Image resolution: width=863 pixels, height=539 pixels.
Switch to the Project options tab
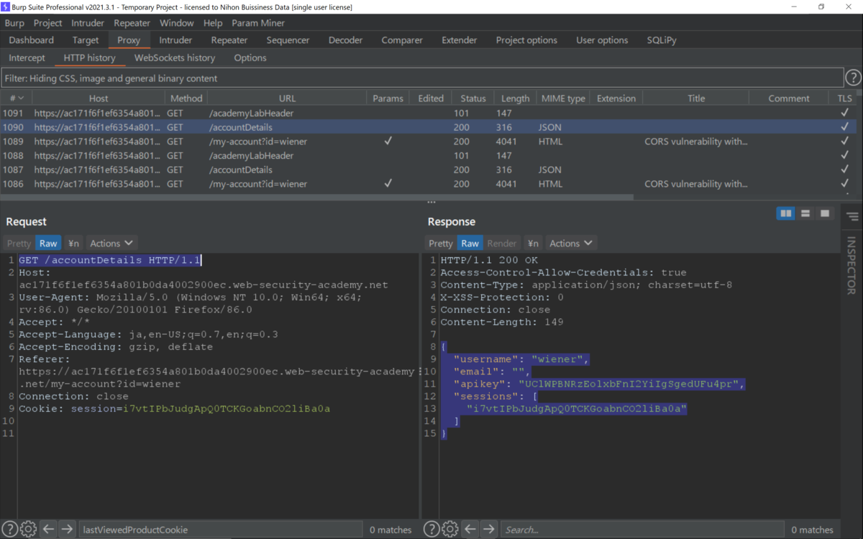point(526,40)
